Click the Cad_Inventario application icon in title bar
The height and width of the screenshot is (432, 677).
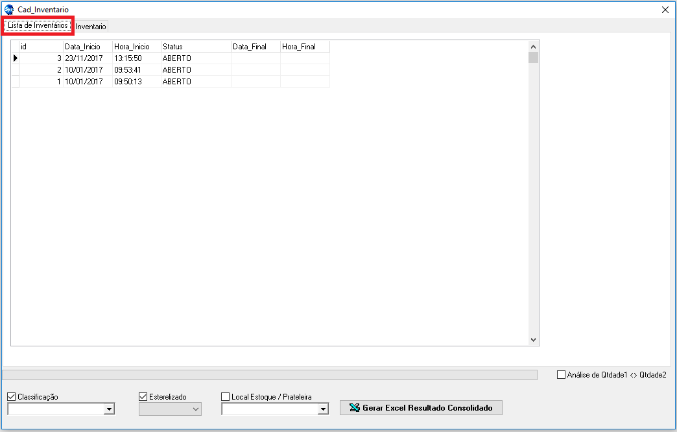pos(9,10)
